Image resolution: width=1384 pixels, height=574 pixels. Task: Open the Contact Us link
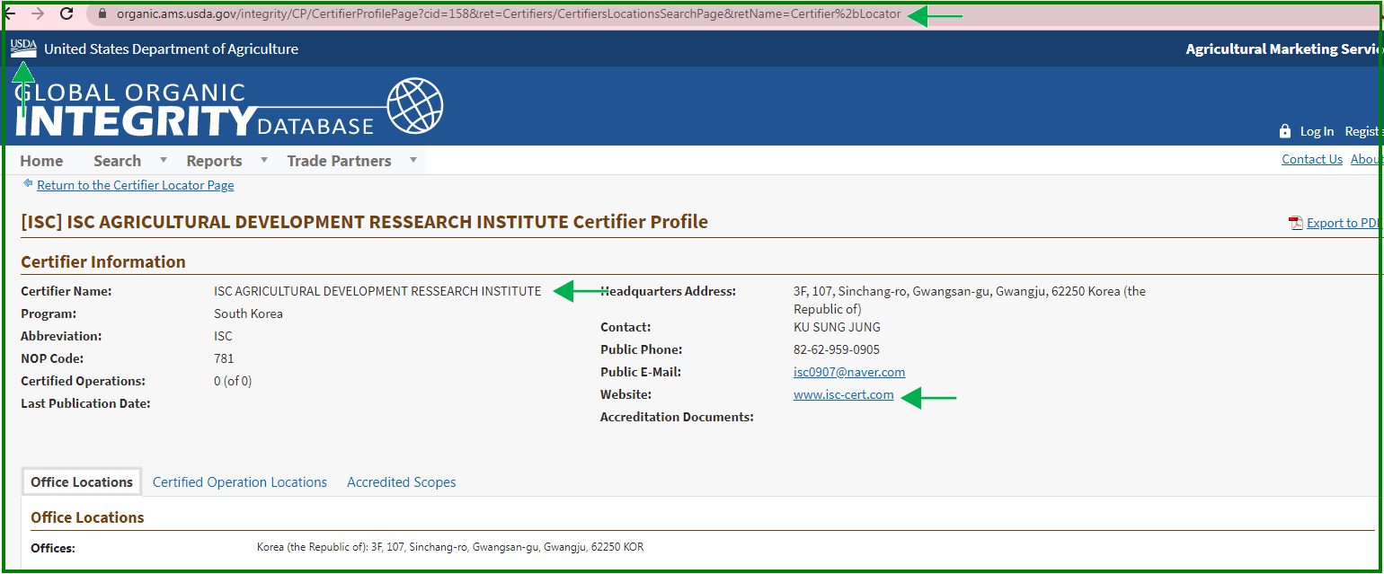click(1311, 159)
